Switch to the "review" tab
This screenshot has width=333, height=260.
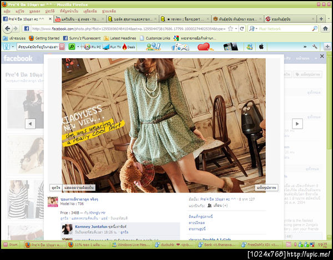pos(185,19)
